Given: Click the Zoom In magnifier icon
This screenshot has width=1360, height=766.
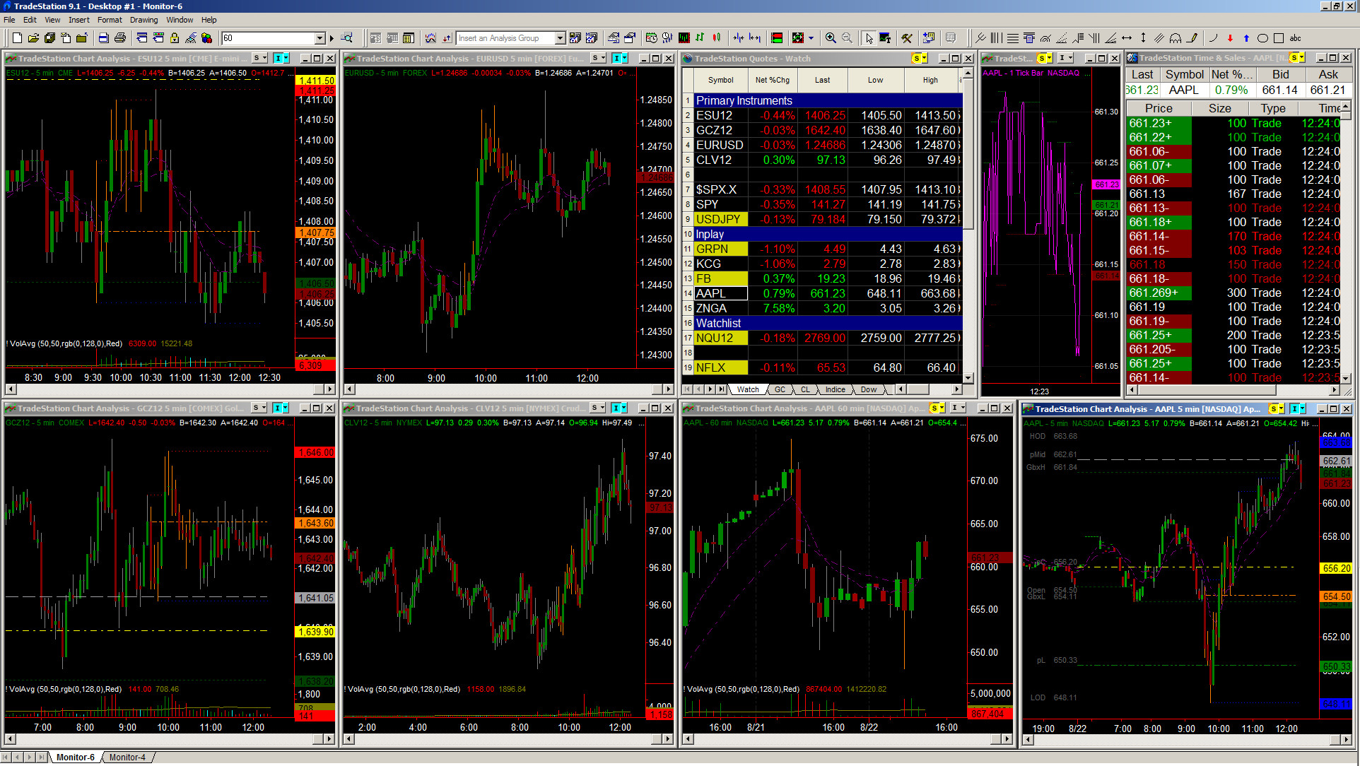Looking at the screenshot, I should tap(831, 38).
